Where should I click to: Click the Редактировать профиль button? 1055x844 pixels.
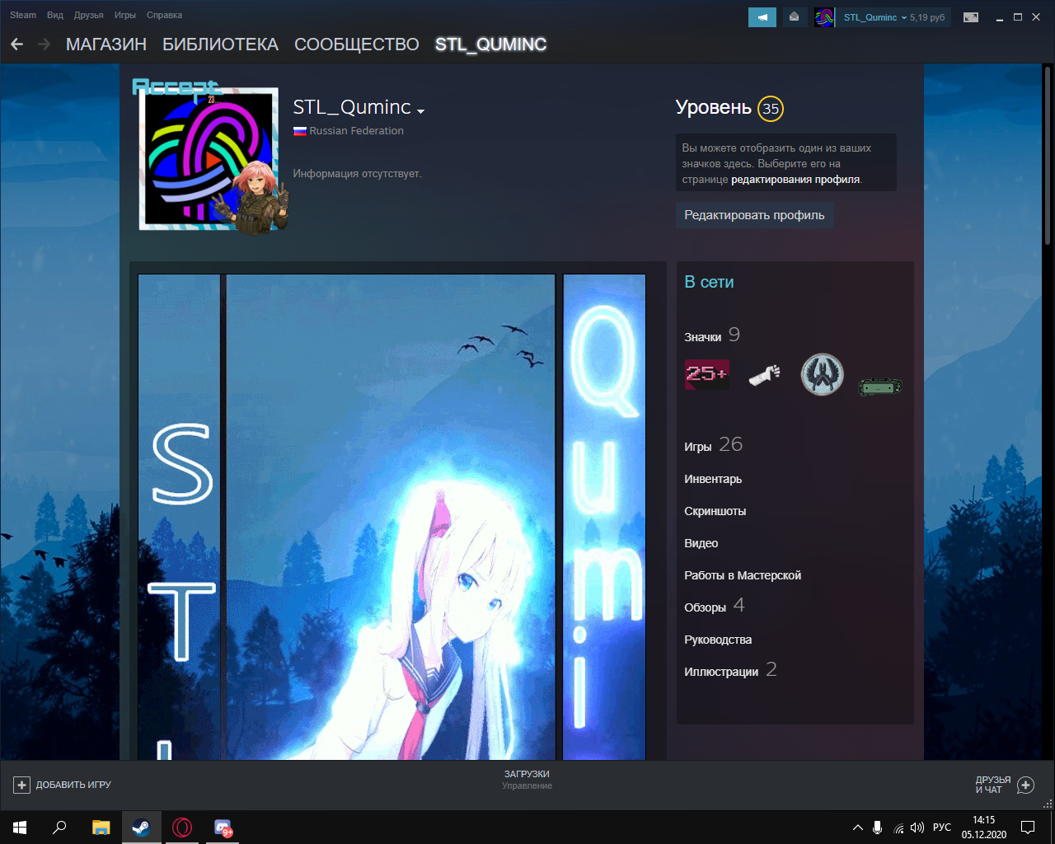click(x=754, y=215)
